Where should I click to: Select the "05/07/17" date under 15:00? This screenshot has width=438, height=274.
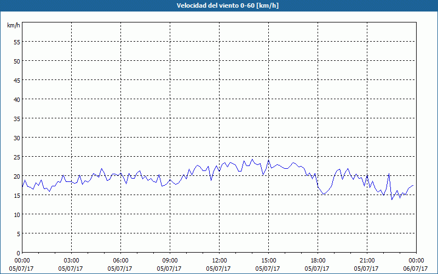(x=268, y=269)
